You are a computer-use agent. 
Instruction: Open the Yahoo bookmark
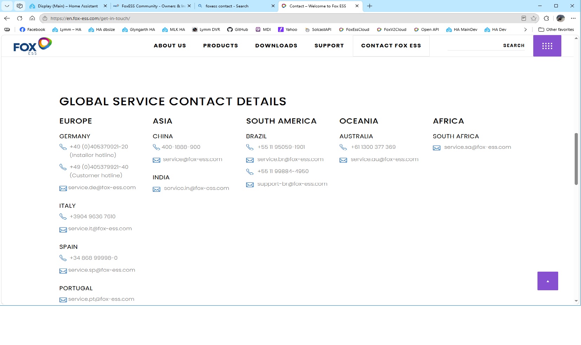(288, 29)
